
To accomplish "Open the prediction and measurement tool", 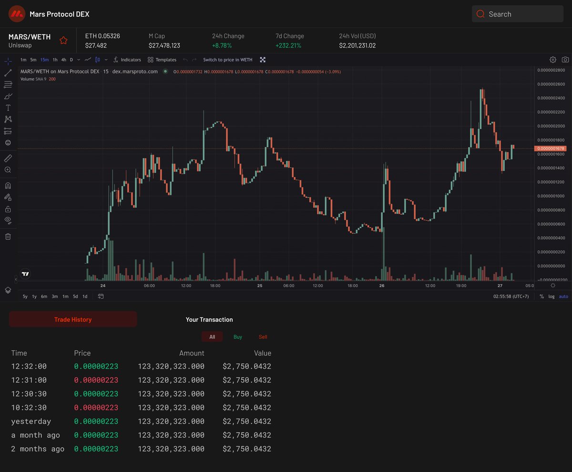I will 8,131.
